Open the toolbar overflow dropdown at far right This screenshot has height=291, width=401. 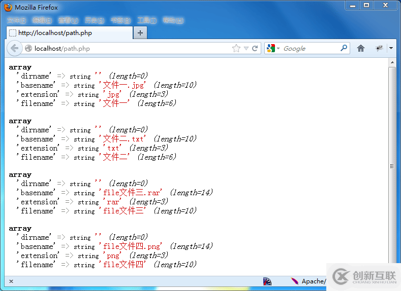[391, 49]
